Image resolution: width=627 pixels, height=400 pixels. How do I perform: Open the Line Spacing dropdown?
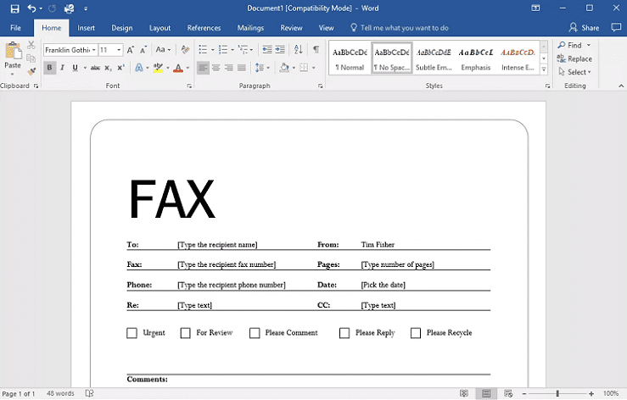pos(268,68)
